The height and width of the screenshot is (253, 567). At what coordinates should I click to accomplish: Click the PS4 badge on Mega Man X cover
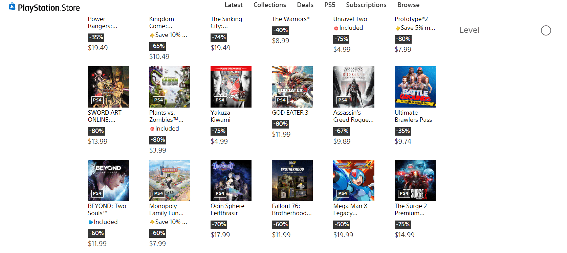pos(342,193)
